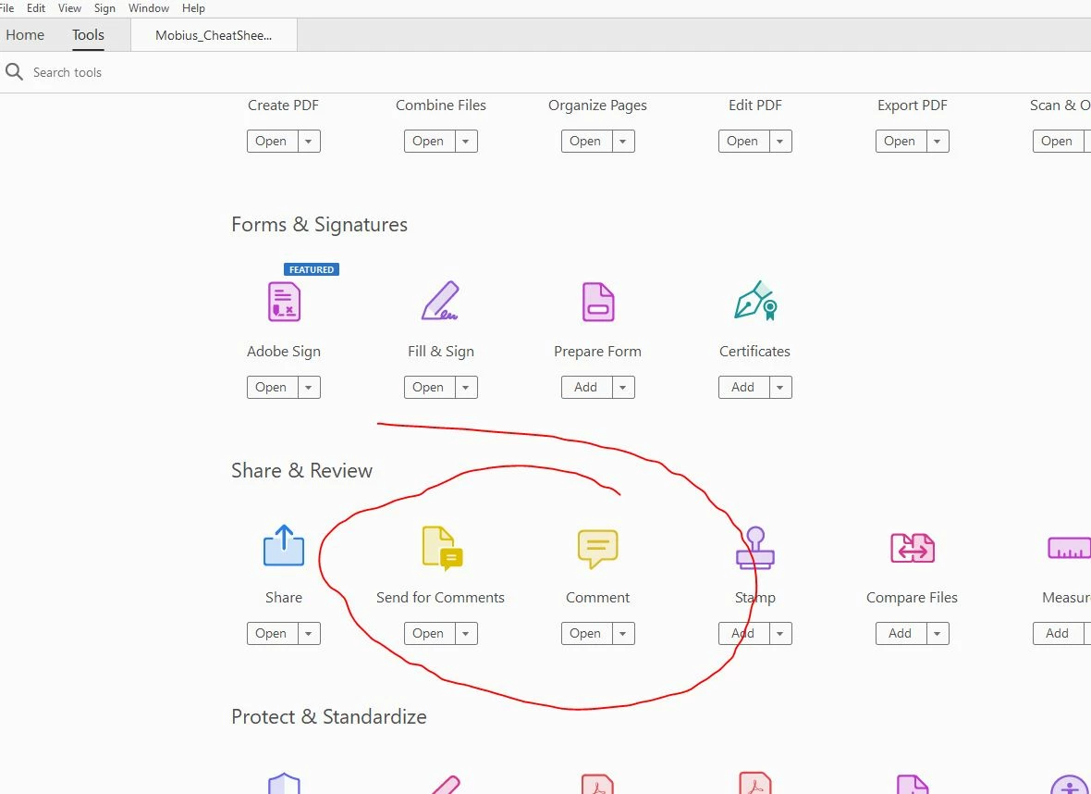This screenshot has height=794, width=1091.
Task: Open the Fill & Sign tool
Action: click(x=429, y=387)
